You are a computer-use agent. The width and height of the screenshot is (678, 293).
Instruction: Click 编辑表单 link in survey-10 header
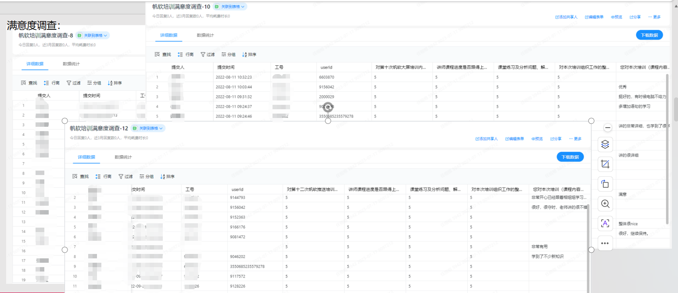(x=595, y=17)
